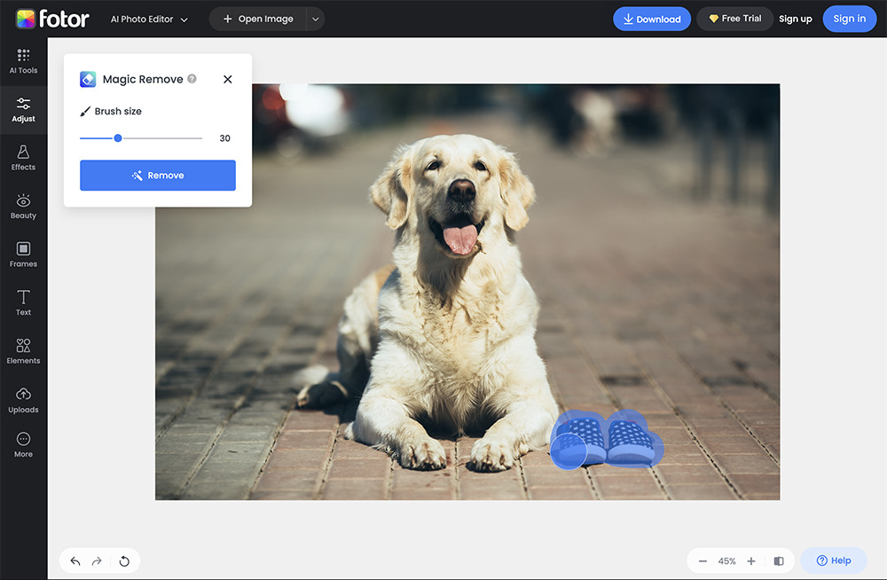
Task: Click the Brush size slider track end
Action: 200,138
